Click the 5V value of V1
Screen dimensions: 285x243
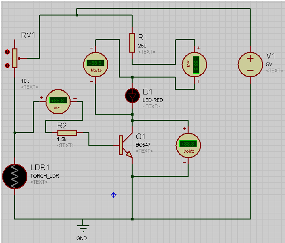pos(269,64)
